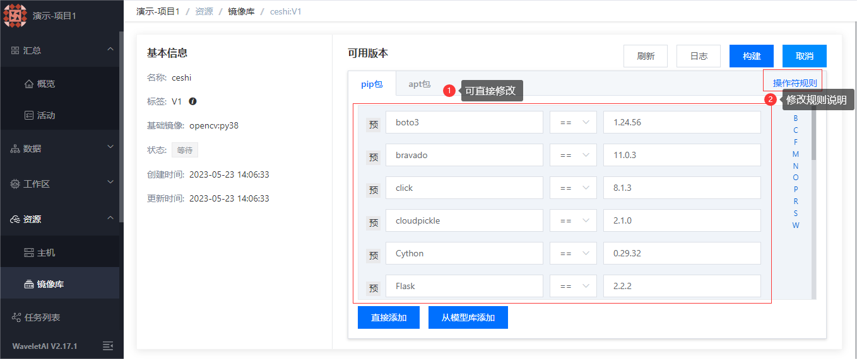Click the 活动 activity icon
This screenshot has height=359, width=857.
(x=28, y=115)
